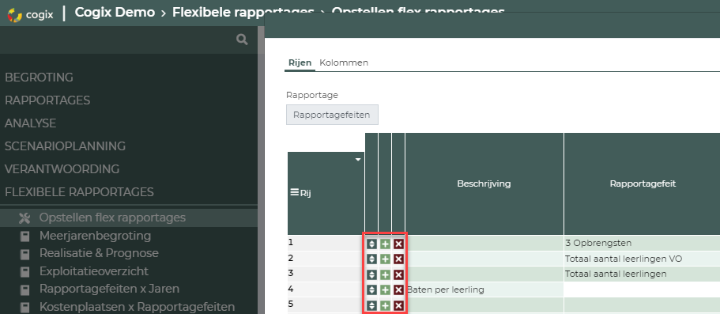Expand the SCENARIOPLANNING menu section

[66, 146]
